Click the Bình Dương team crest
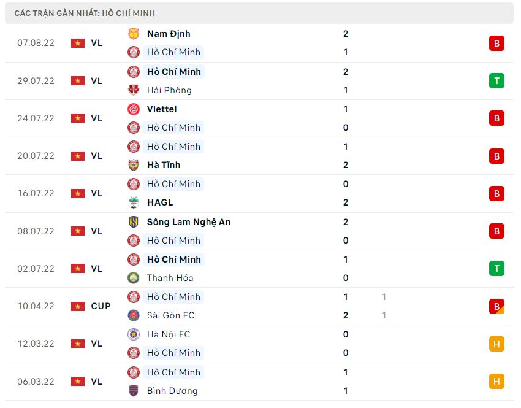Screen dimensions: 521x408 pos(133,391)
